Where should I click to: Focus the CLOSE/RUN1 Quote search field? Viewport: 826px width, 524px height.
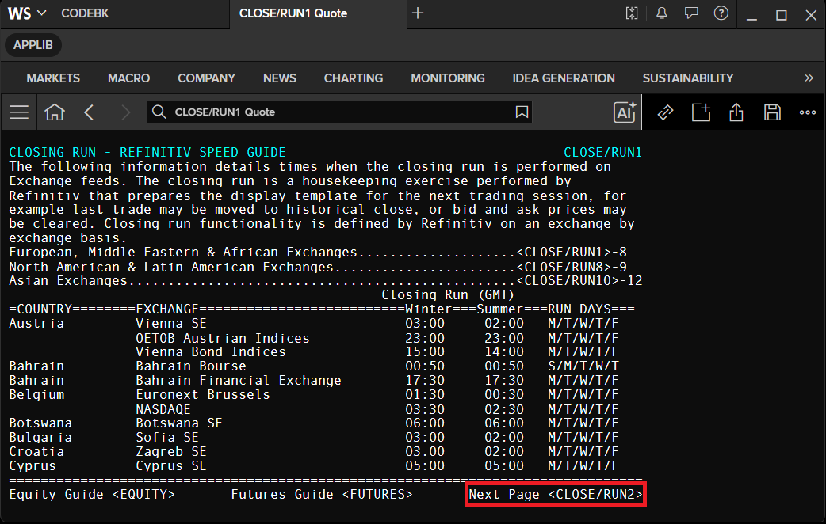339,112
